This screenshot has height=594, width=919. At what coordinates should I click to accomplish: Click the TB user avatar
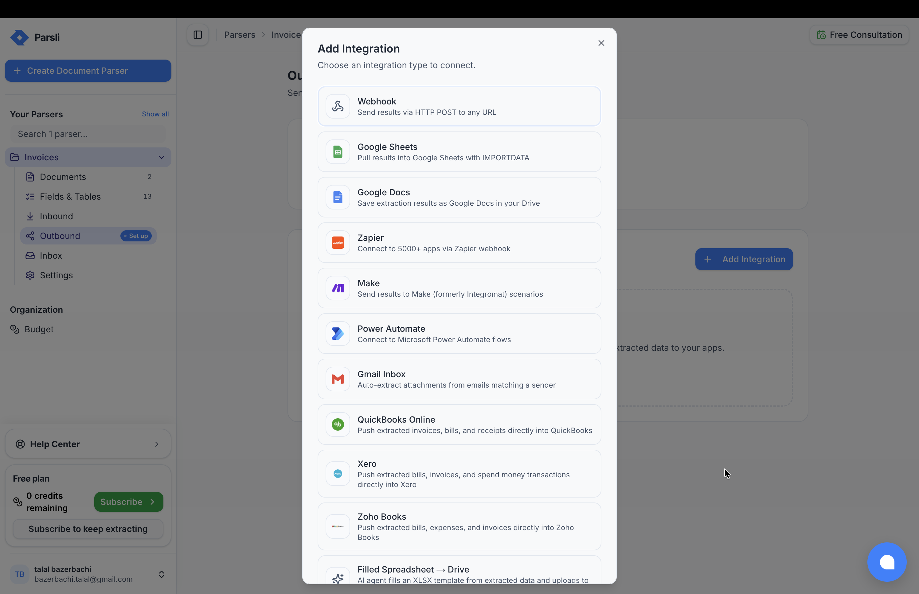(x=19, y=574)
